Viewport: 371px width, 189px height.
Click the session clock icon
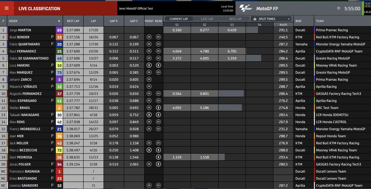339,8
